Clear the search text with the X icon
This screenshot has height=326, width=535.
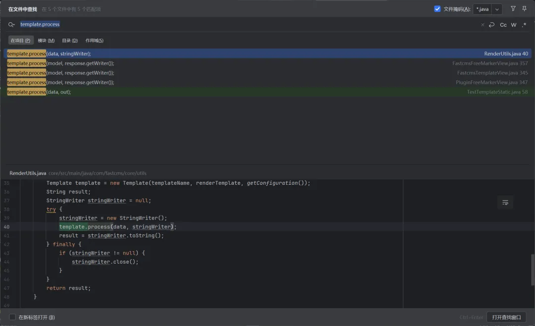482,25
